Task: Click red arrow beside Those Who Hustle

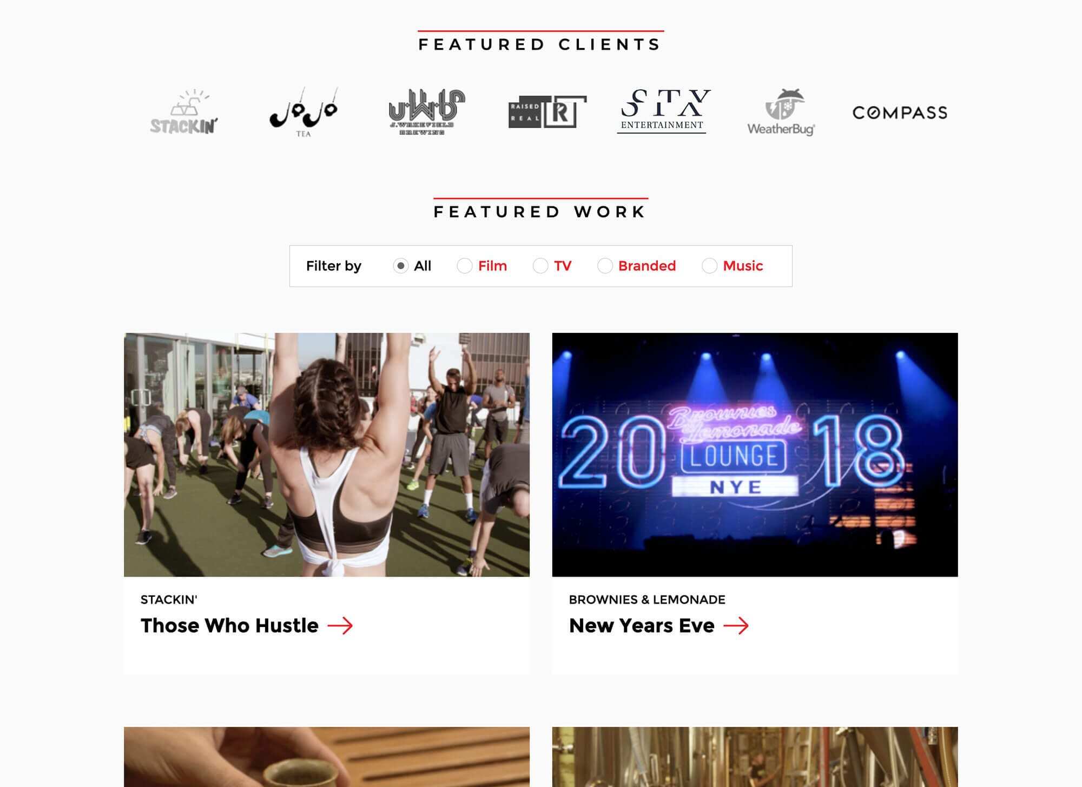Action: (x=340, y=626)
